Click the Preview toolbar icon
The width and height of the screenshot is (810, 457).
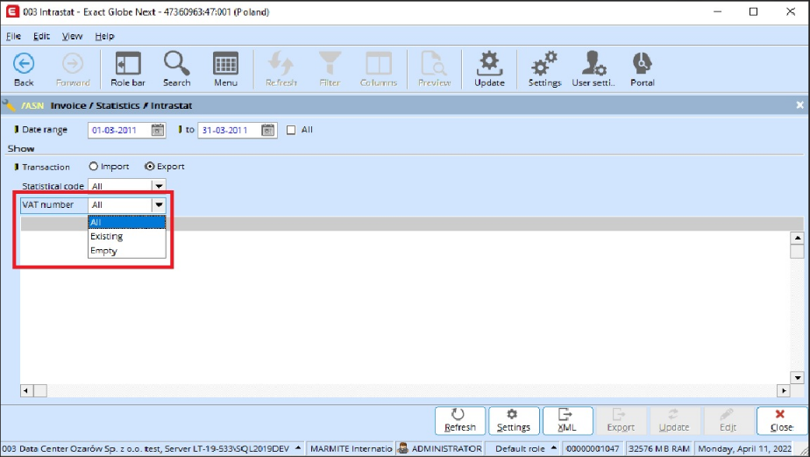tap(434, 68)
